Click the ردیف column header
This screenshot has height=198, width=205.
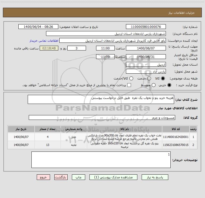click(x=193, y=129)
